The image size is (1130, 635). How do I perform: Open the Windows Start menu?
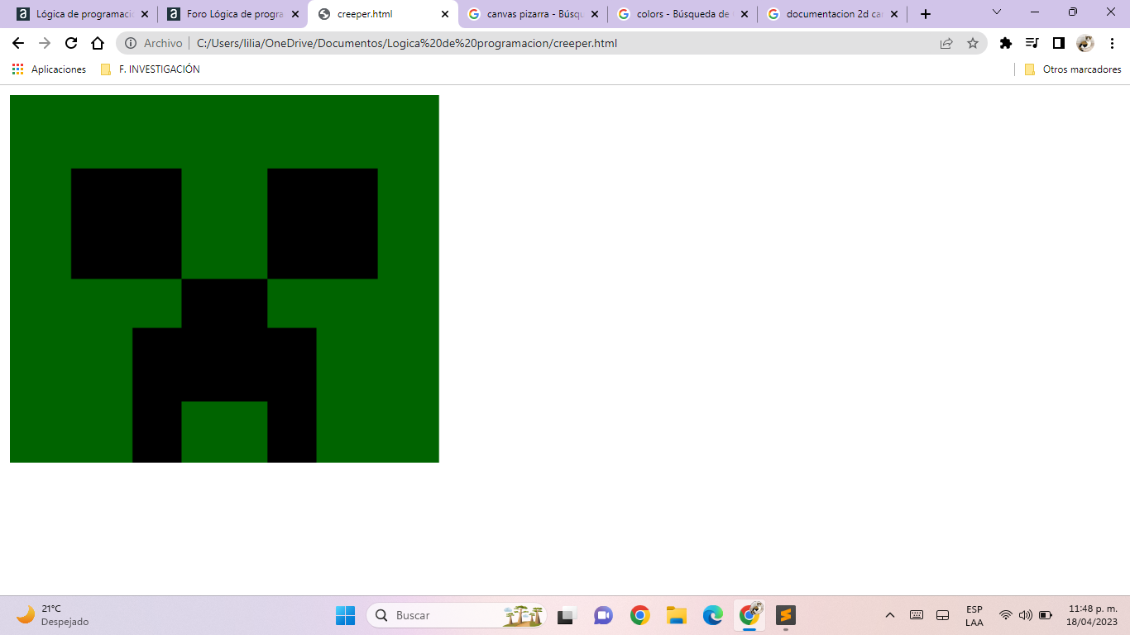point(346,615)
